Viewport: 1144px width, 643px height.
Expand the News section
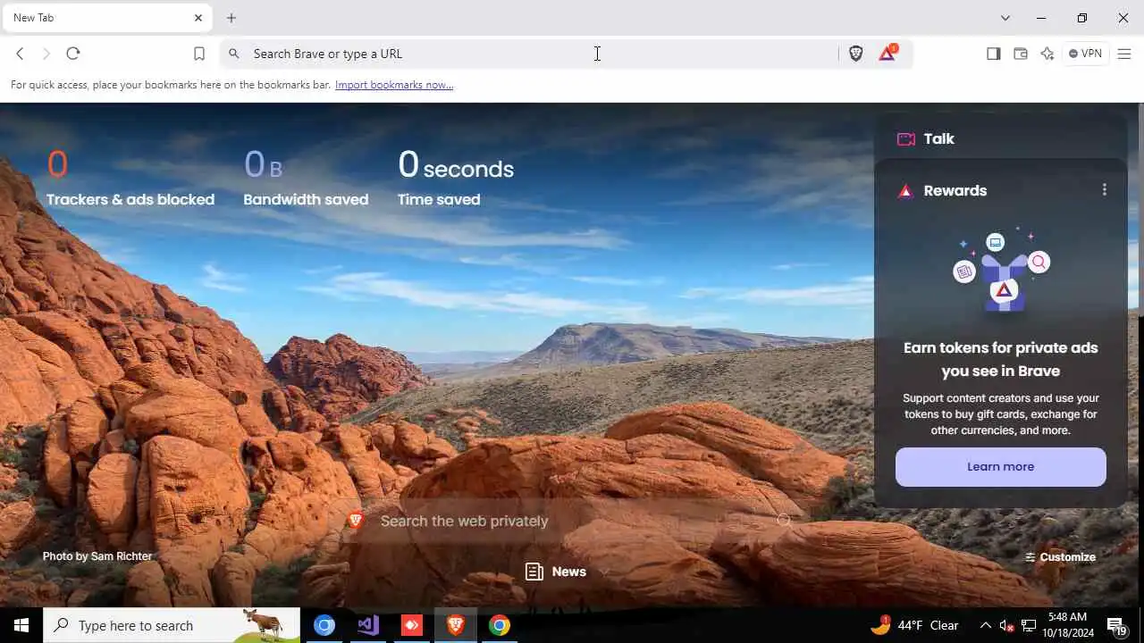tap(567, 572)
